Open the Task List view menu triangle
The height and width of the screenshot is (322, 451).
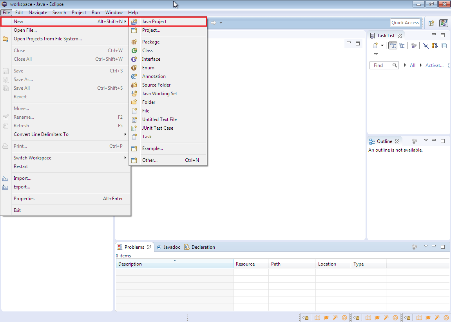click(376, 54)
